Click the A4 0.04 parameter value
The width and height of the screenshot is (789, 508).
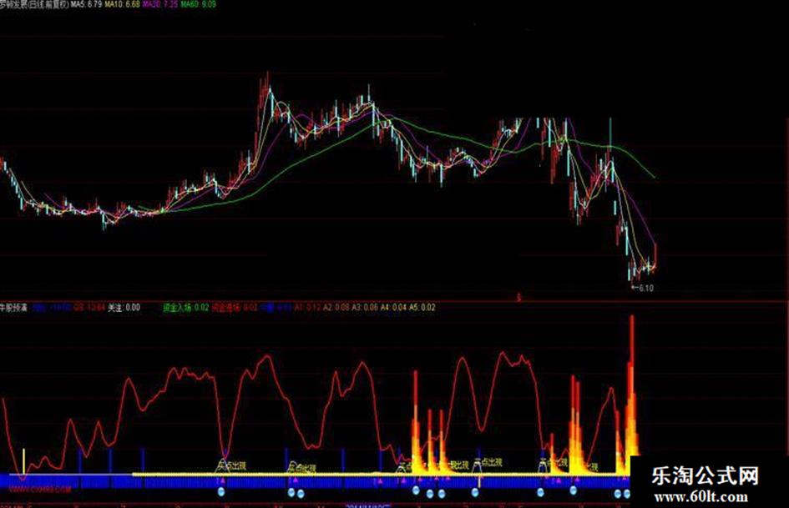393,307
